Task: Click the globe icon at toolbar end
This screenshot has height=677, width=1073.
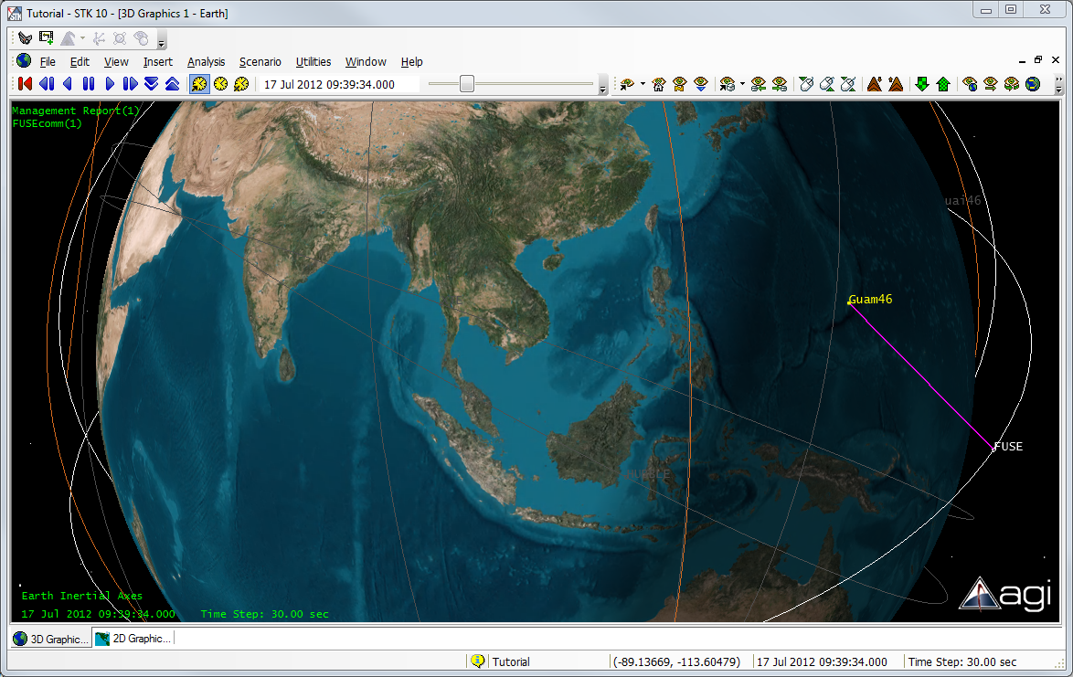Action: pos(1033,84)
